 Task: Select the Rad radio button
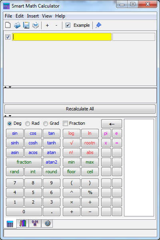point(28,124)
